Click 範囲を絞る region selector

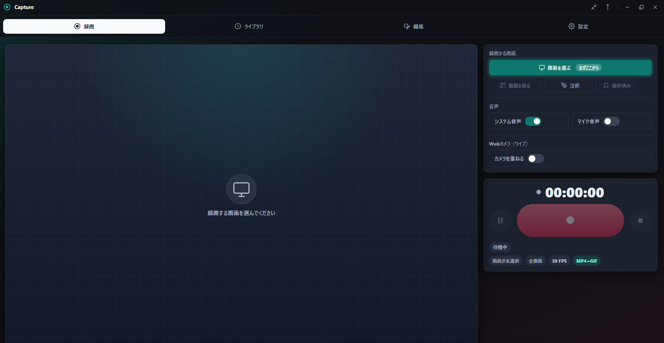click(515, 85)
